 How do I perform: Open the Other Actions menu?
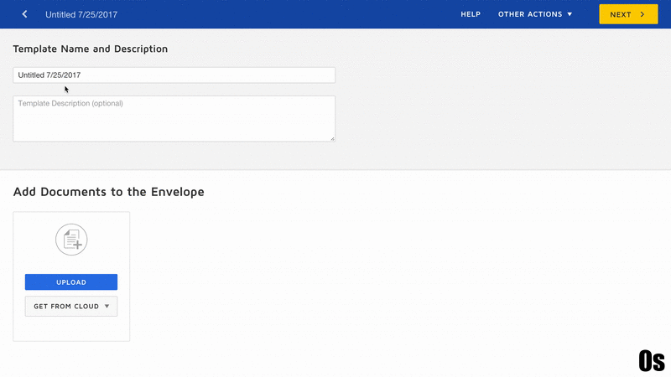point(534,14)
